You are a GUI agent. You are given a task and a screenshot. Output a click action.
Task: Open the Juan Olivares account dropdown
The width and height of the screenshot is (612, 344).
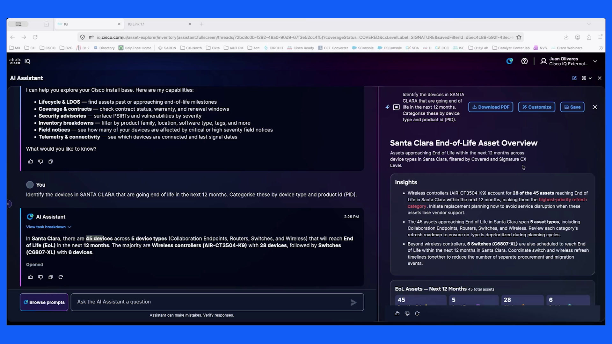click(595, 61)
